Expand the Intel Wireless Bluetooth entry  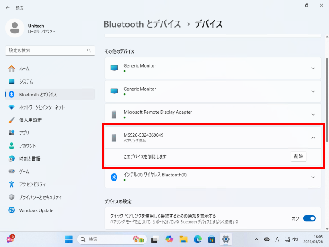pos(313,177)
